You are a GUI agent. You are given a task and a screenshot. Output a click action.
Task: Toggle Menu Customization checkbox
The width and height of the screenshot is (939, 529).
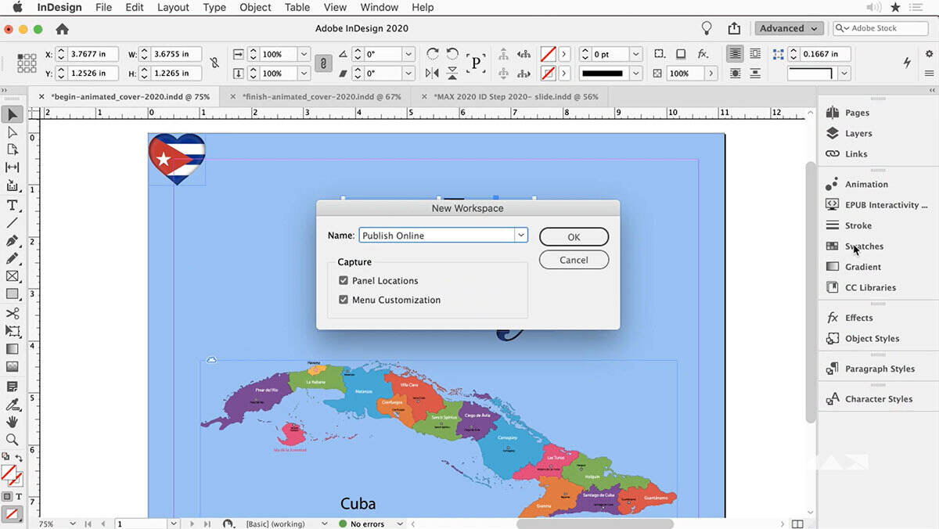click(344, 300)
